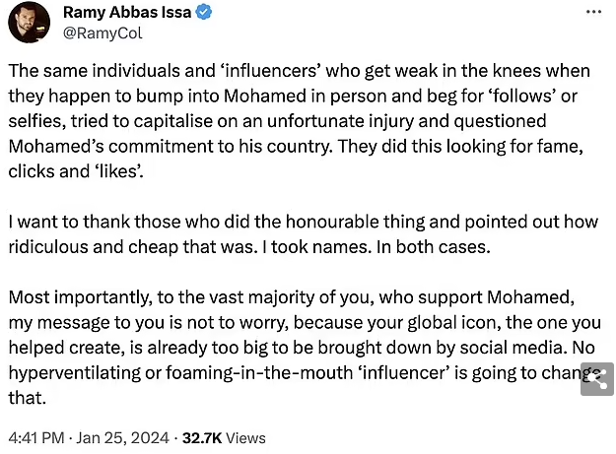616x454 pixels.
Task: Click the 4:41 PM timestamp
Action: click(36, 437)
